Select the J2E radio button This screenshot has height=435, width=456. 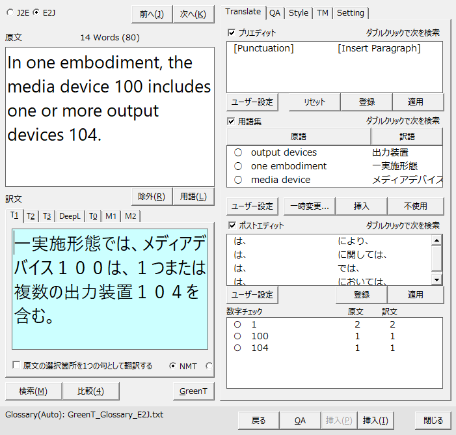pos(10,12)
